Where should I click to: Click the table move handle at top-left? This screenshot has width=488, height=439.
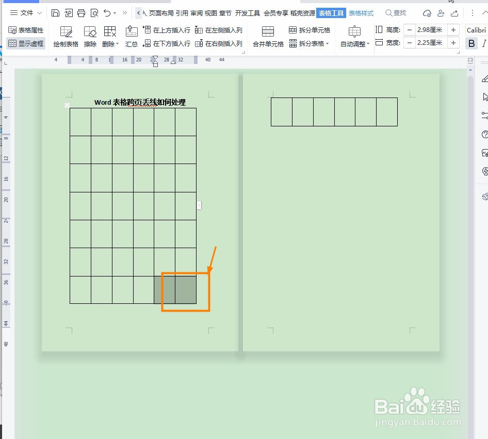coord(67,105)
